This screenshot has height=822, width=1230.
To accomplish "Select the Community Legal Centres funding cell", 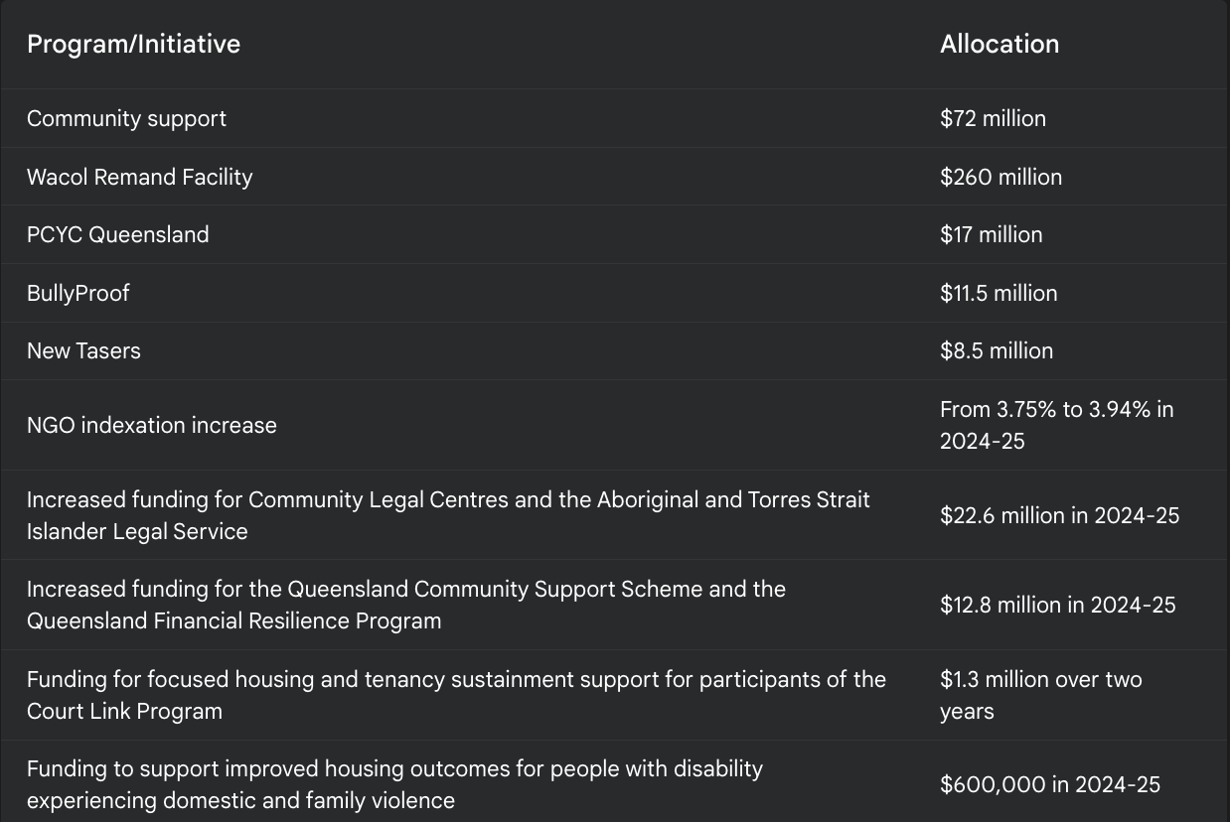I will 447,515.
